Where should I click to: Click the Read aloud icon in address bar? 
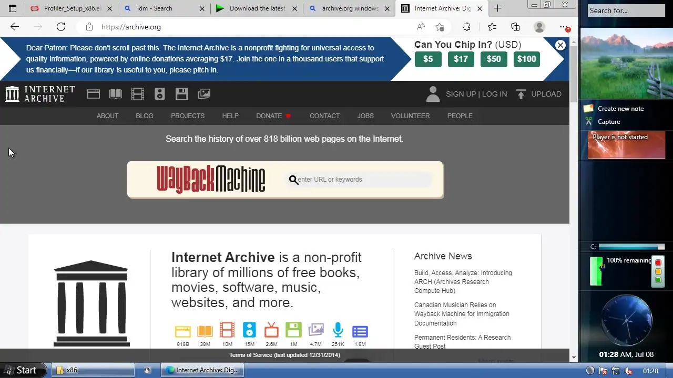[421, 27]
